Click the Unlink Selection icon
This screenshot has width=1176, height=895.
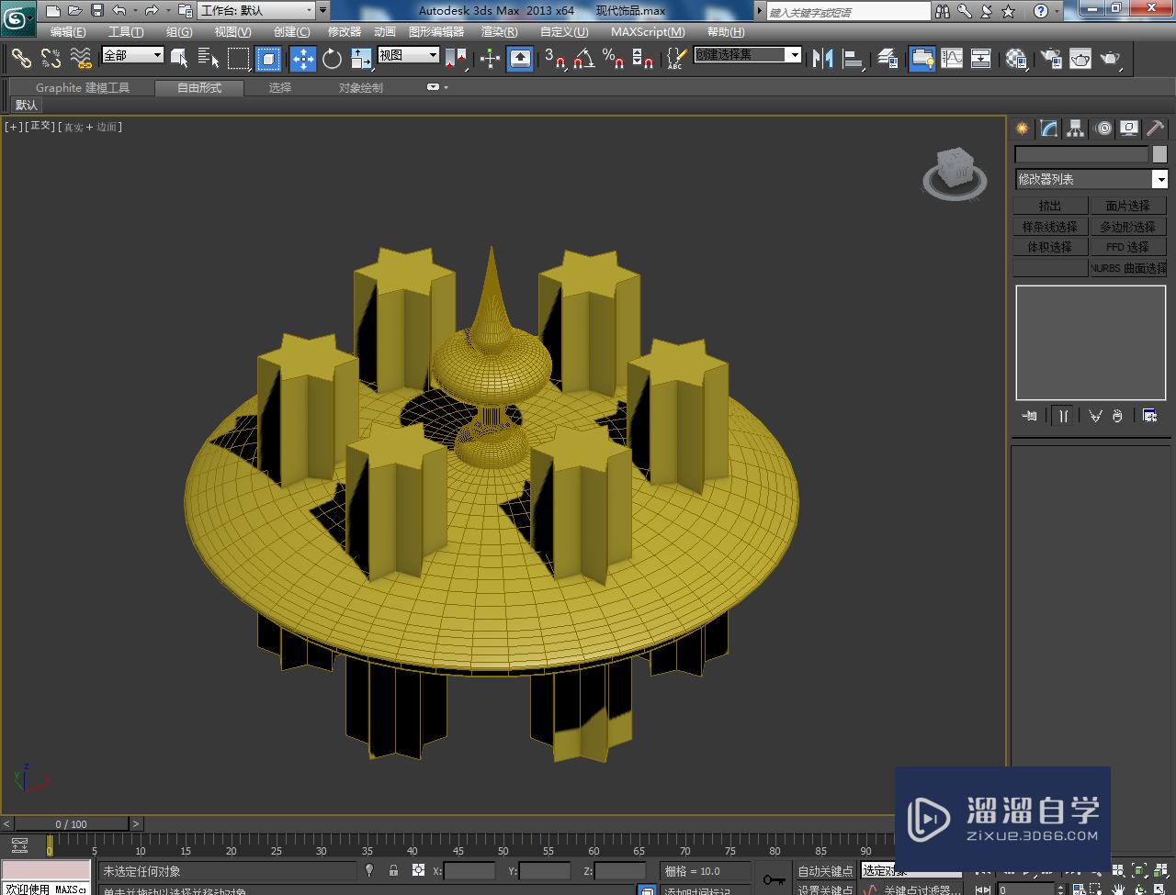click(x=51, y=59)
